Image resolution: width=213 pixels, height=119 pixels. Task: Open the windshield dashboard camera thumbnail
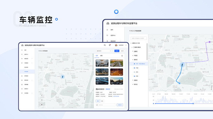click(102, 63)
